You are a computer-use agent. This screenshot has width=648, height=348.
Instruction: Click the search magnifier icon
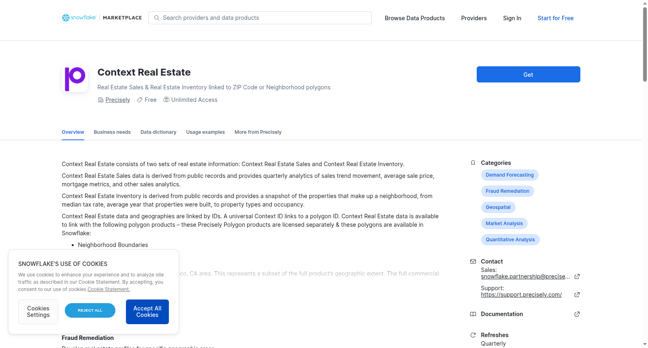pyautogui.click(x=157, y=18)
